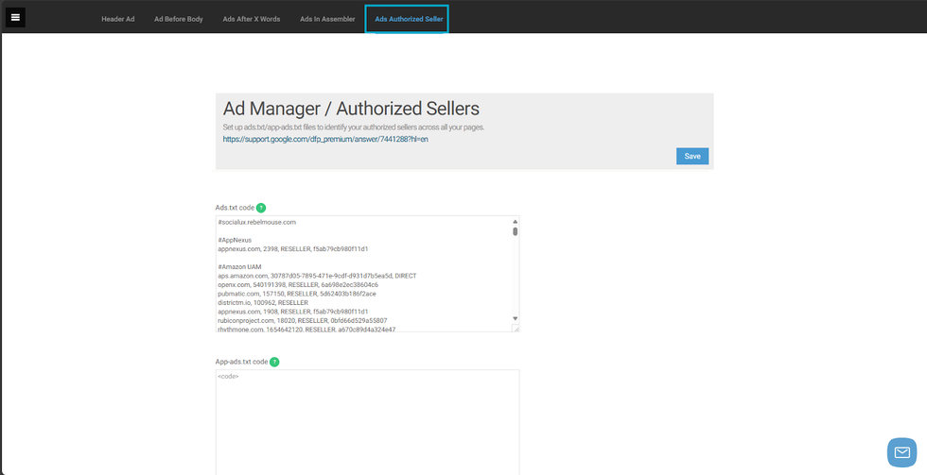
Task: Open the Ad Before Body tab
Action: tap(179, 19)
